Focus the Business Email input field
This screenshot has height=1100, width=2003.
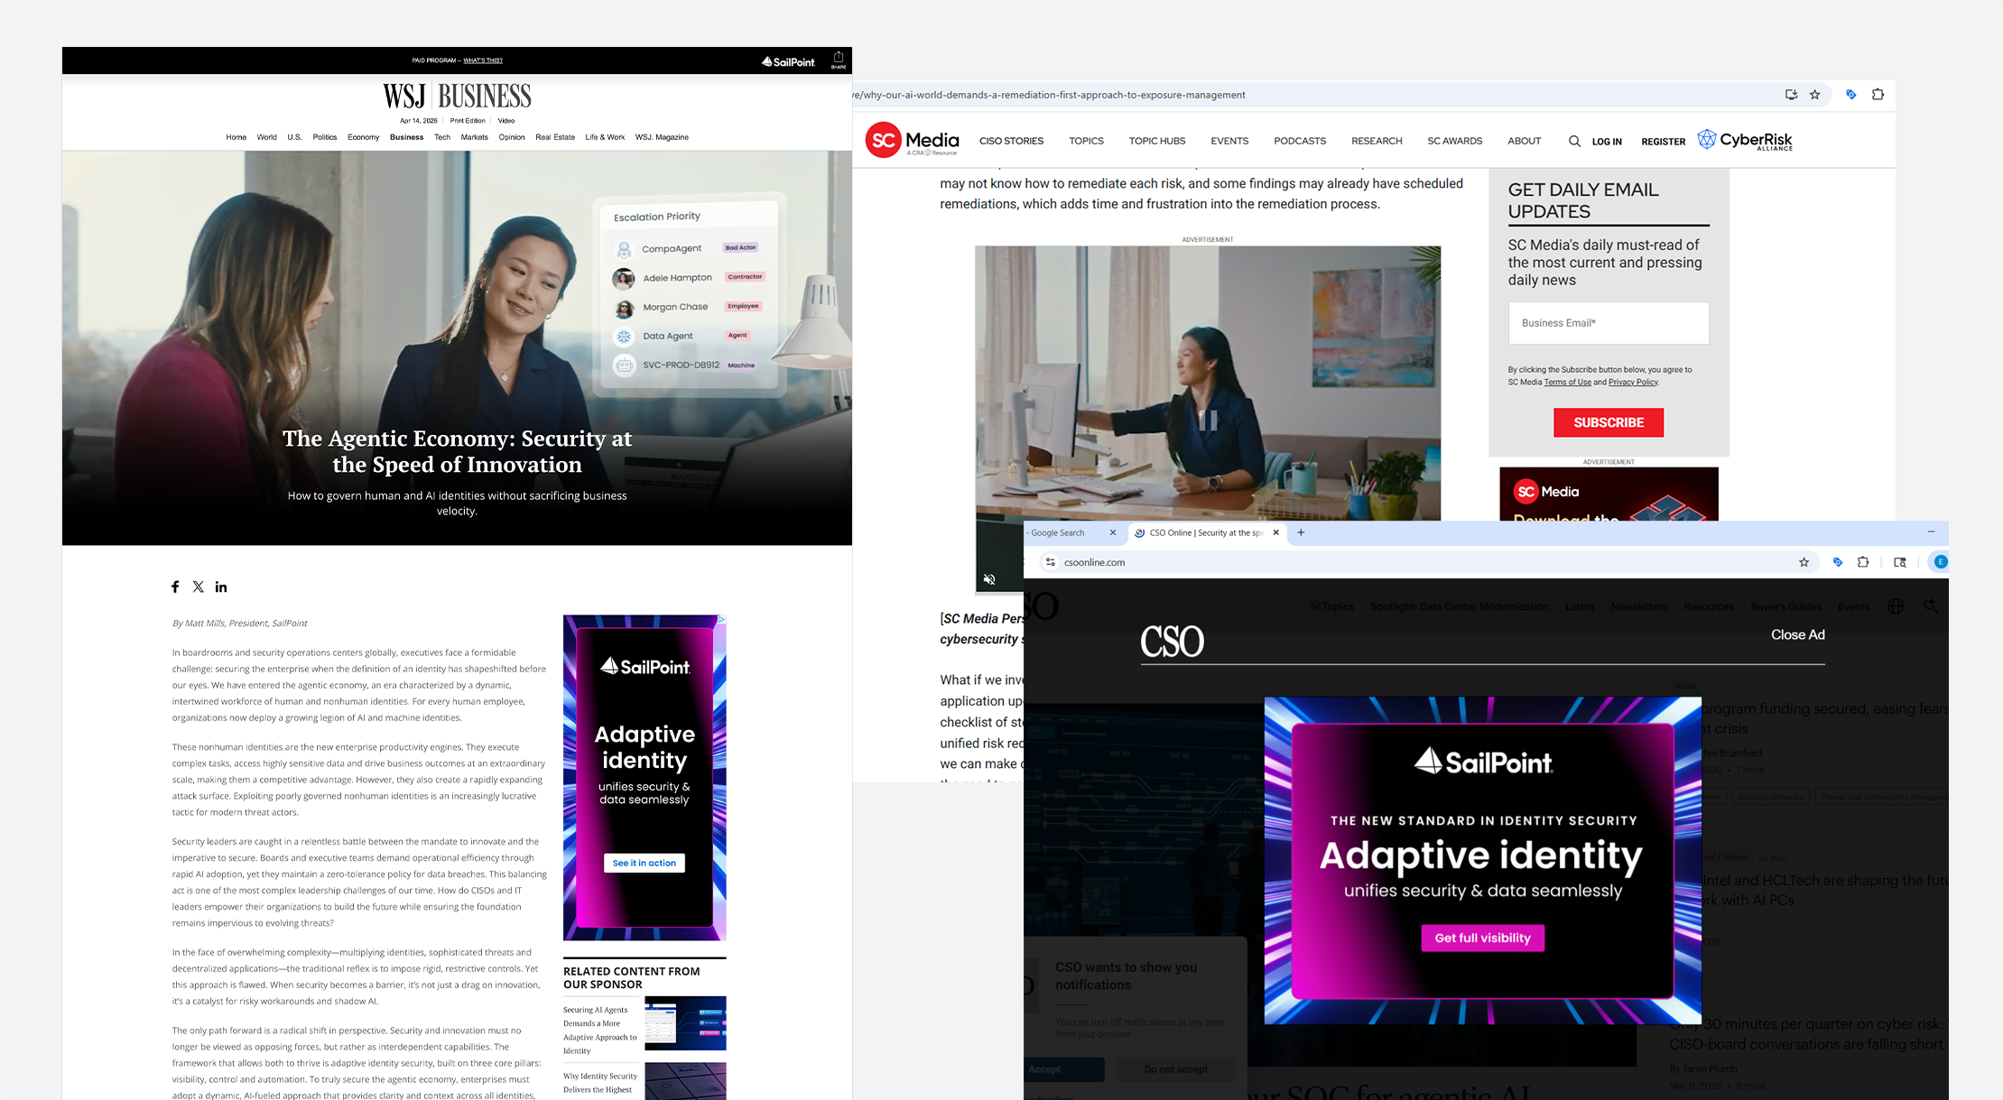coord(1609,323)
